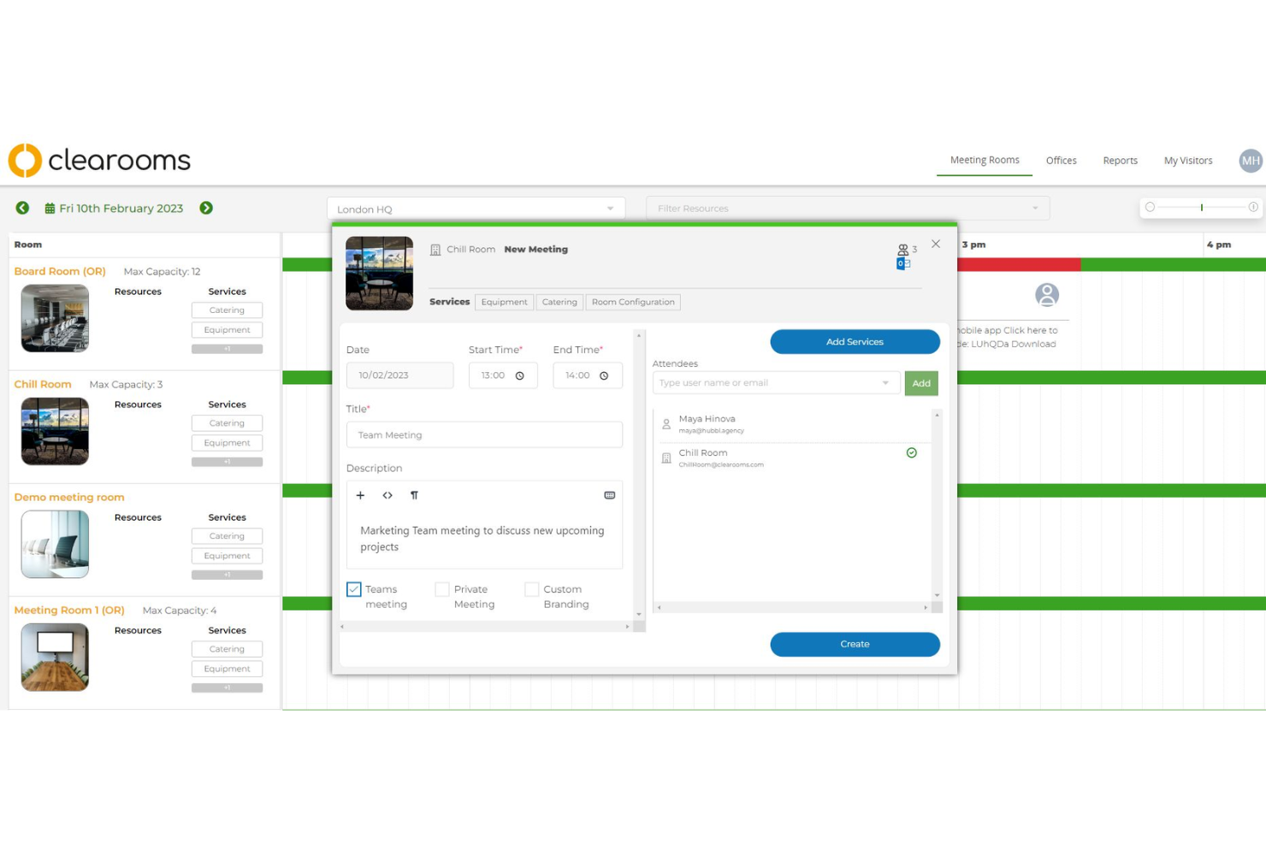Click the start time clock icon
The height and width of the screenshot is (844, 1266).
(520, 375)
